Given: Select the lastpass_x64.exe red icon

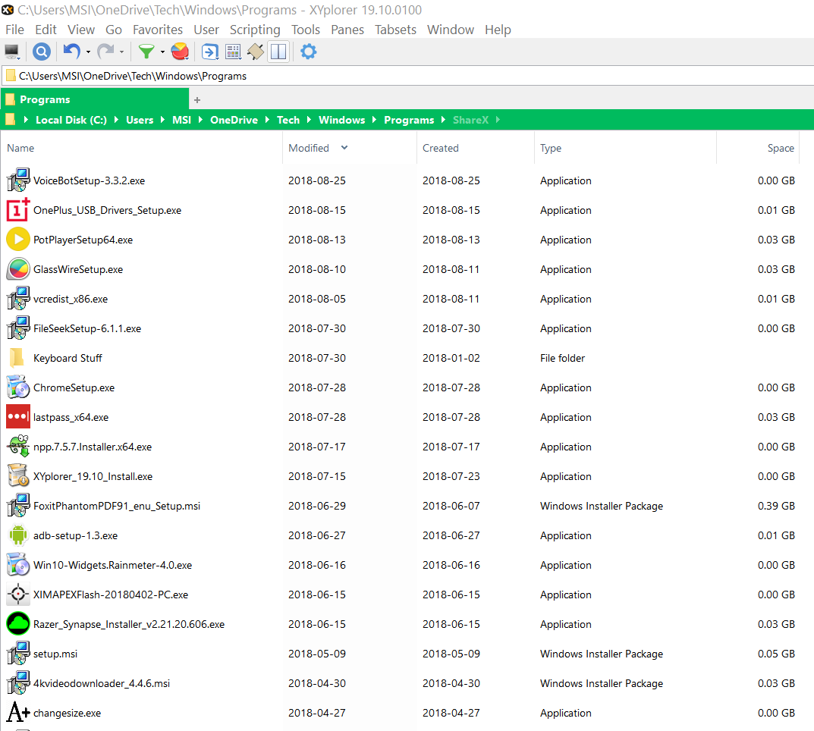Looking at the screenshot, I should (x=18, y=416).
